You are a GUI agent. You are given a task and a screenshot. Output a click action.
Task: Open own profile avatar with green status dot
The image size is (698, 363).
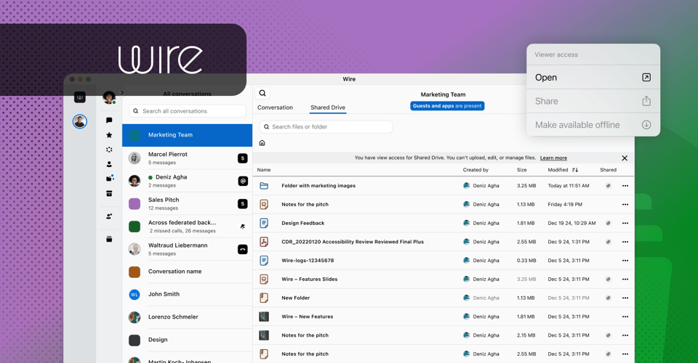point(109,97)
